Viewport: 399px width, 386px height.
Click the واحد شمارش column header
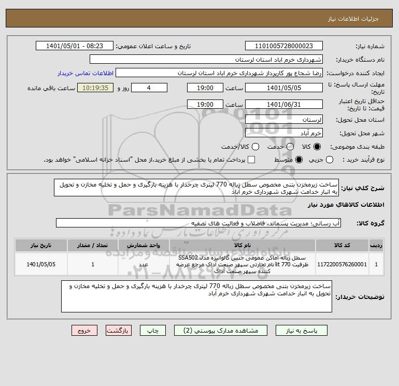click(x=144, y=245)
